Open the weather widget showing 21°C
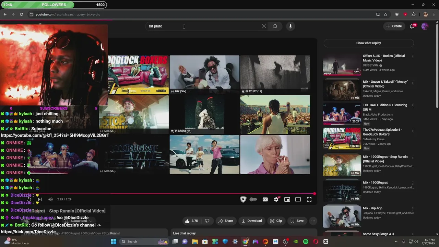Screen dimensions: 439x247 click(16, 242)
